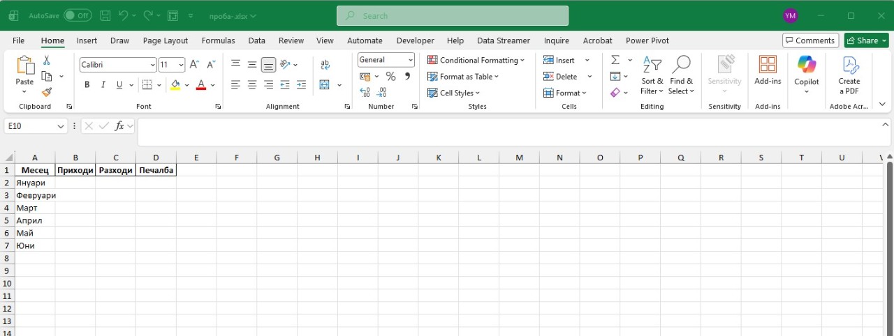894x336 pixels.
Task: Click the AutoSum sigma icon
Action: pos(615,60)
